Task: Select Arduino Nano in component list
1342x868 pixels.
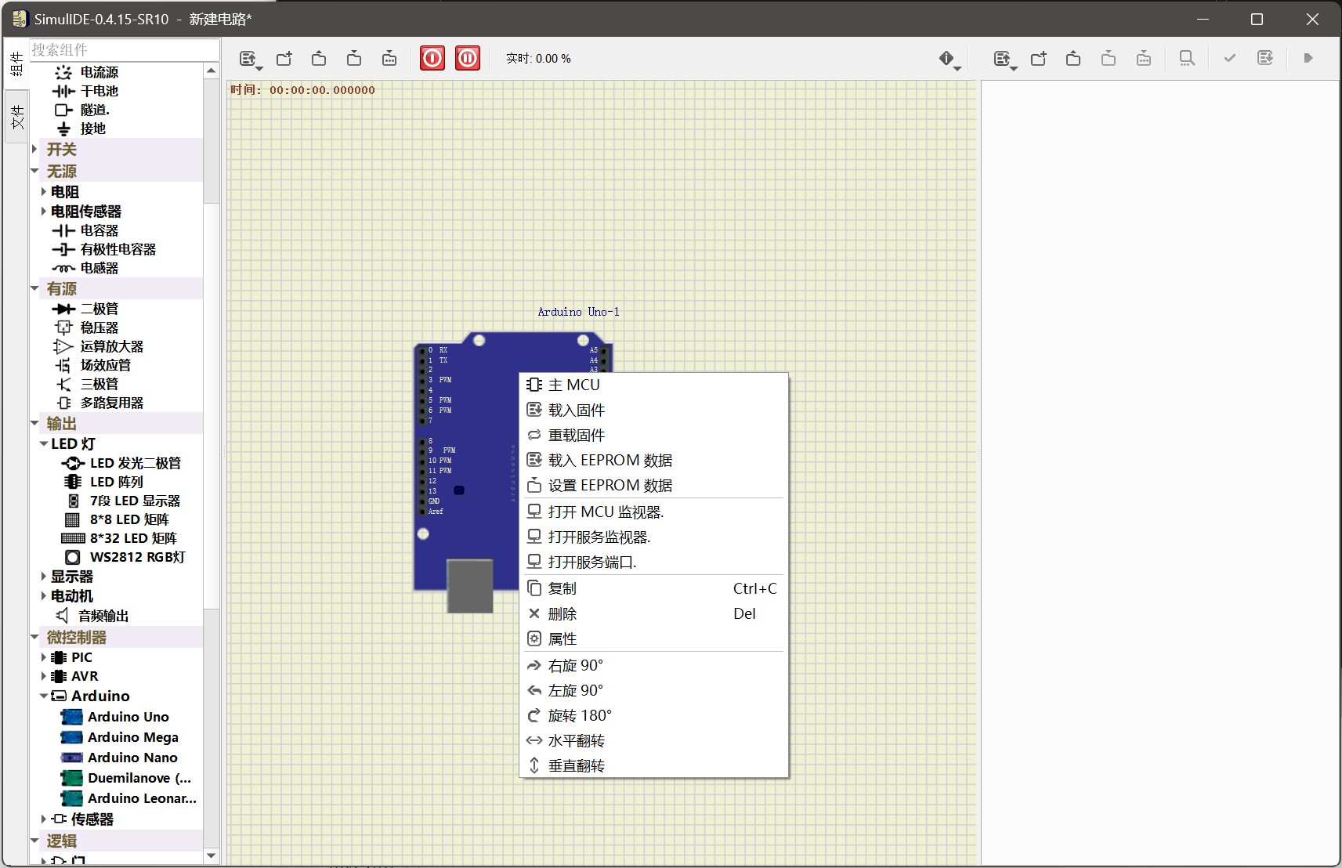Action: coord(132,758)
